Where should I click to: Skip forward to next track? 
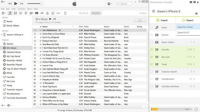click(22, 4)
